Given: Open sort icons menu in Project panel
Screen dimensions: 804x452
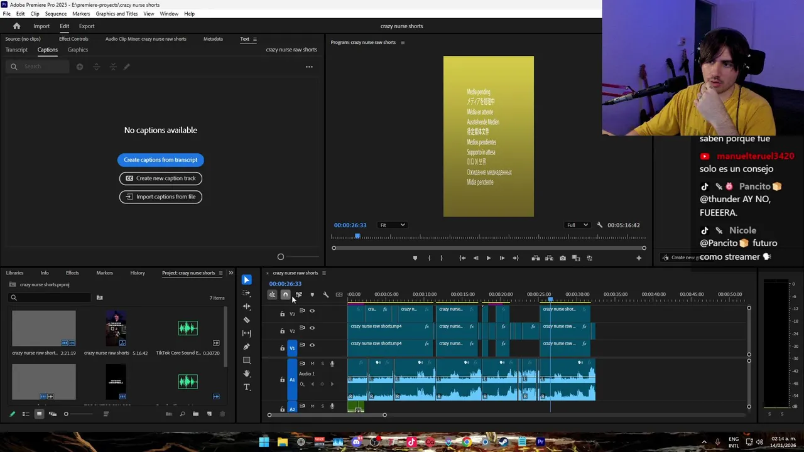Looking at the screenshot, I should 106,414.
